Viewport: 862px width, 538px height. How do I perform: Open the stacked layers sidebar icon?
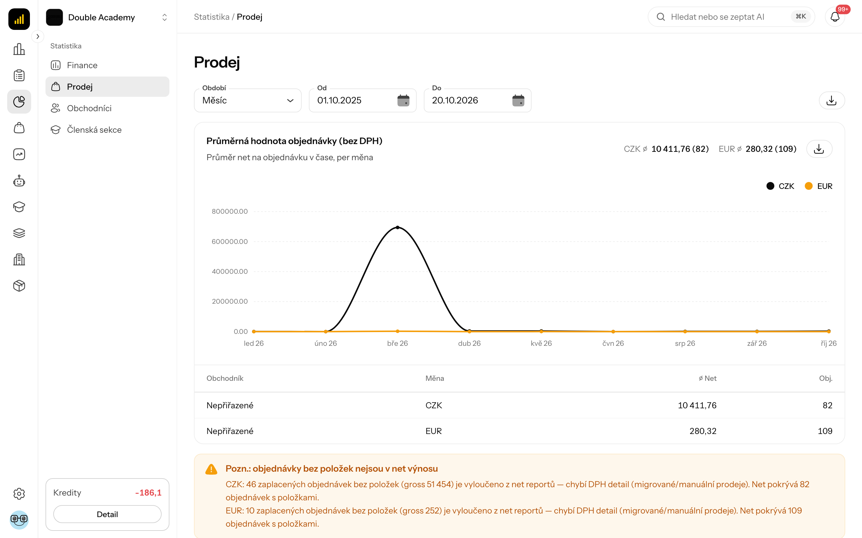click(x=19, y=233)
